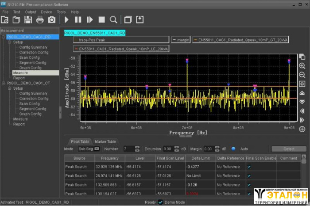Open Report under RIGOL_DEMO_CAG1_RD
The image size is (310, 206).
[19, 78]
